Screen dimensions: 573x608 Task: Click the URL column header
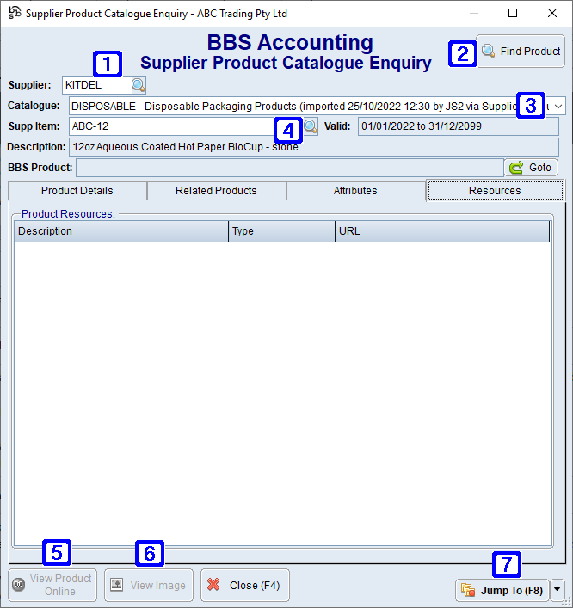click(x=442, y=231)
